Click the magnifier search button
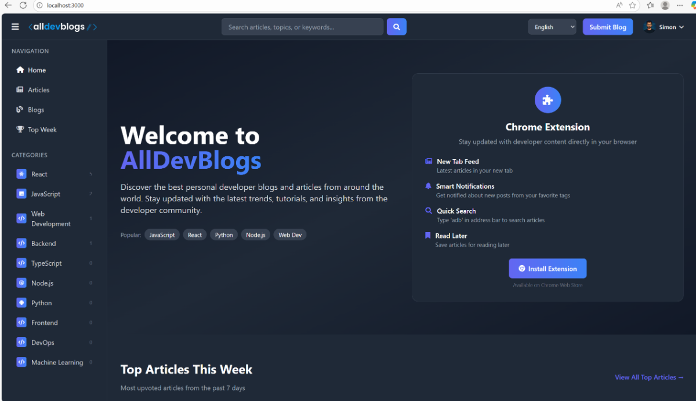Screen dimensions: 696x401 click(x=397, y=27)
